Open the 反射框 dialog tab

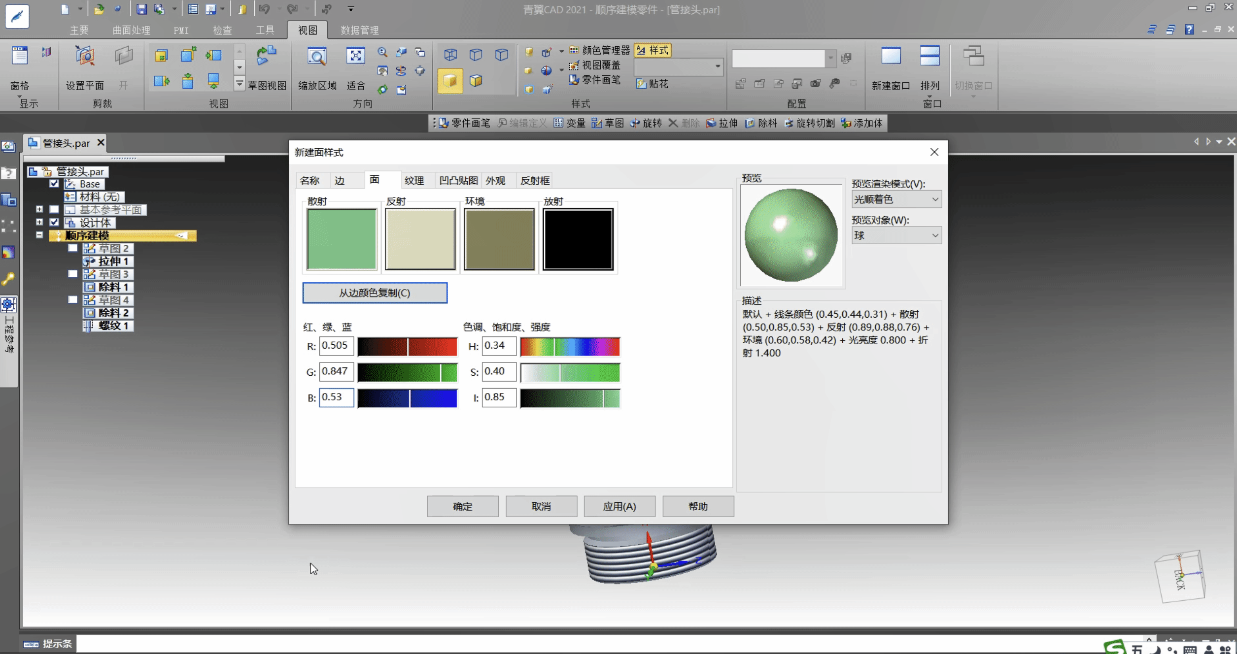coord(535,181)
